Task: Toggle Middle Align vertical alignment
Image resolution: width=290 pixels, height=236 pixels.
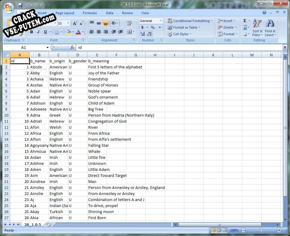Action: 99,23
